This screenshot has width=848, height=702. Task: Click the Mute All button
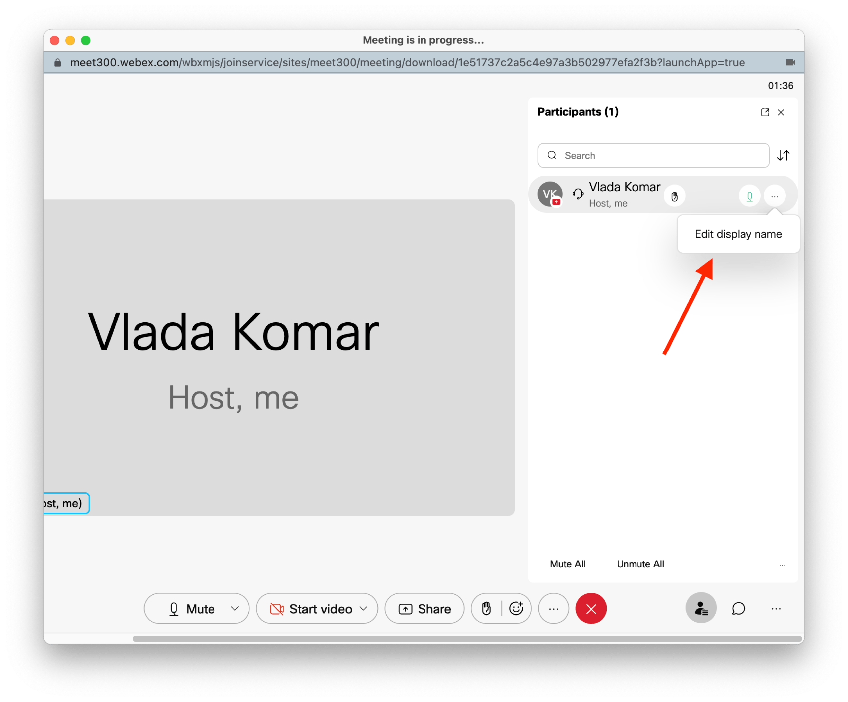pyautogui.click(x=567, y=564)
